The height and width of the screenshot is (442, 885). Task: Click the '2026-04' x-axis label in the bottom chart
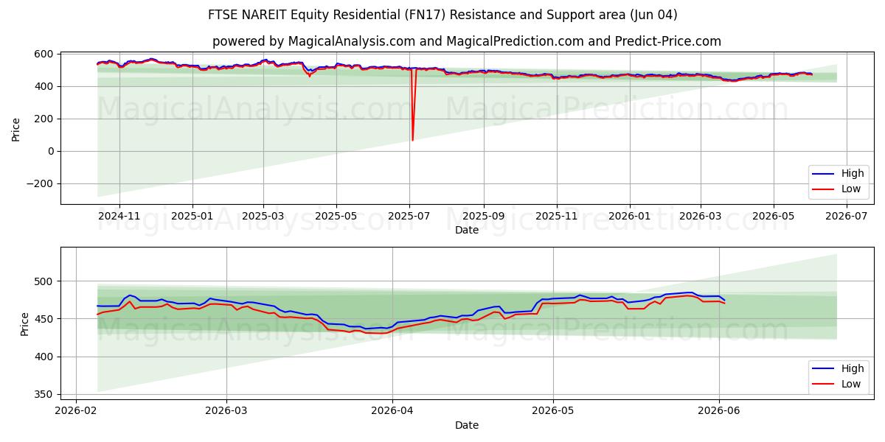pyautogui.click(x=392, y=413)
